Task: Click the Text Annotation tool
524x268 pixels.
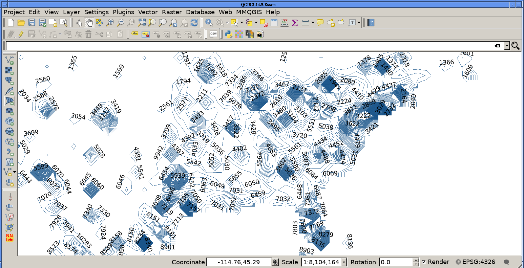Action: pyautogui.click(x=352, y=23)
